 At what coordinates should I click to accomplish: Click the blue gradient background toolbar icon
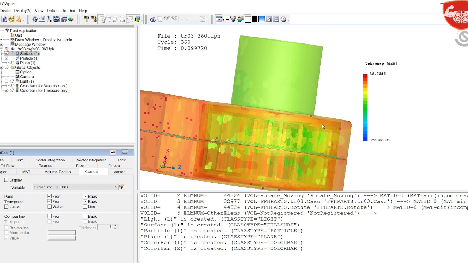(262, 19)
